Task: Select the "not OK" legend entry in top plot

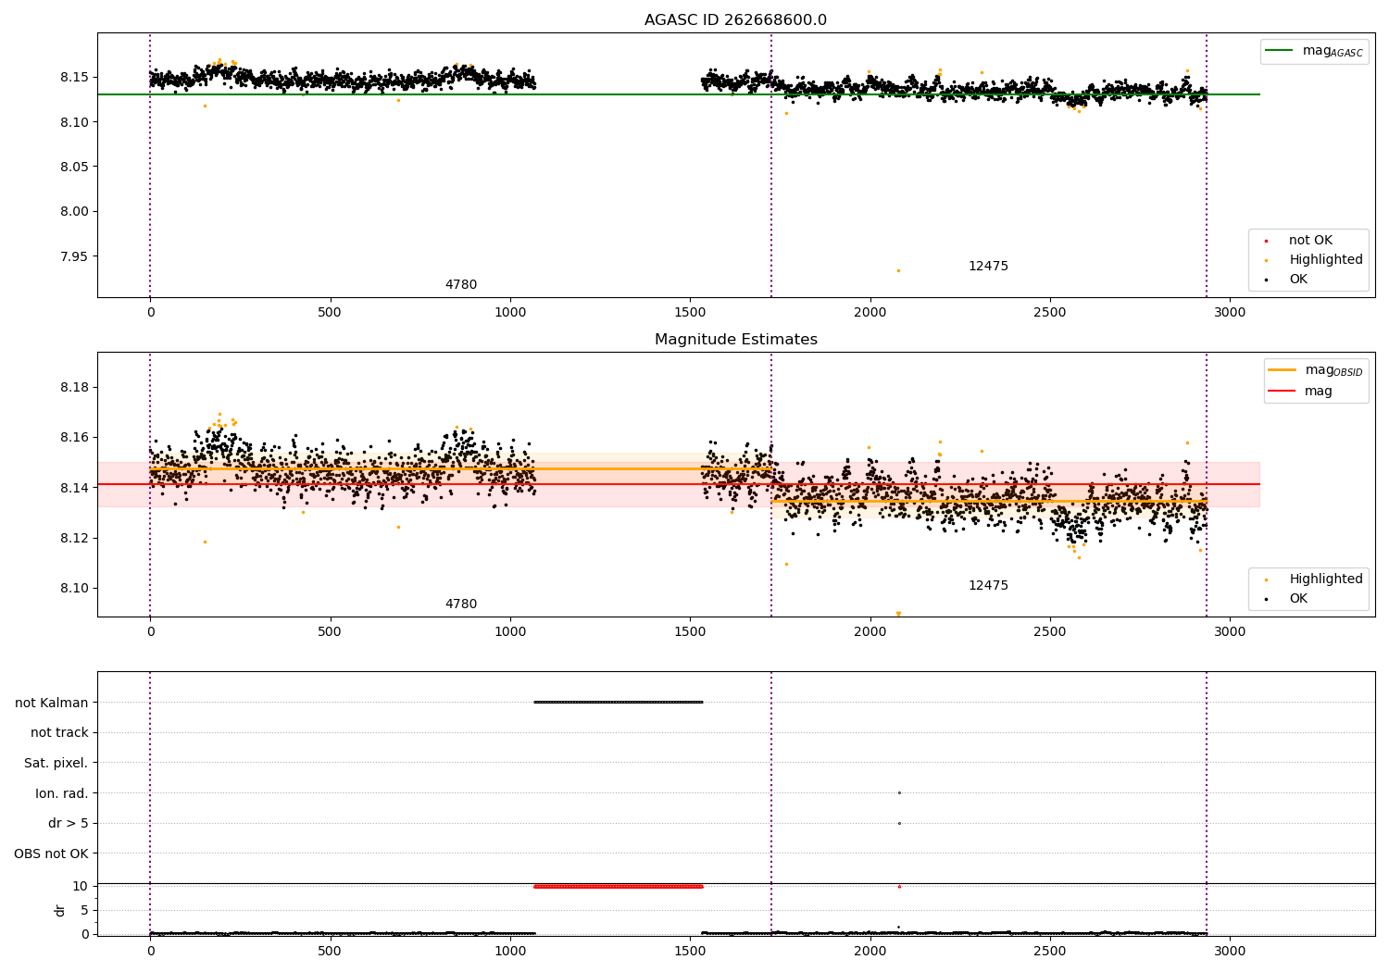Action: tap(1310, 241)
